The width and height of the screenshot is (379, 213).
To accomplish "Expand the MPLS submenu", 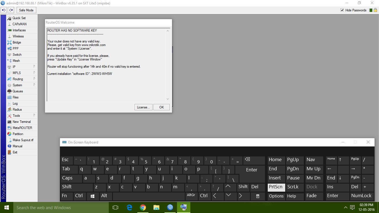I will (22, 73).
